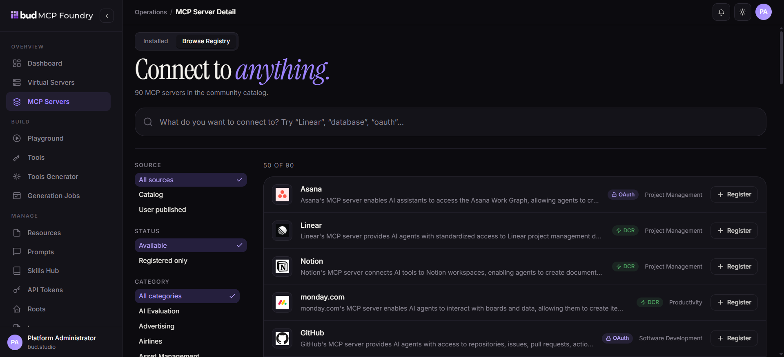Click the Roots home icon
Viewport: 784px width, 357px height.
17,309
